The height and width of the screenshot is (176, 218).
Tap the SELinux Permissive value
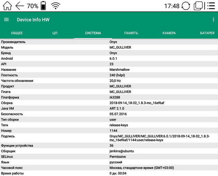click(118, 157)
